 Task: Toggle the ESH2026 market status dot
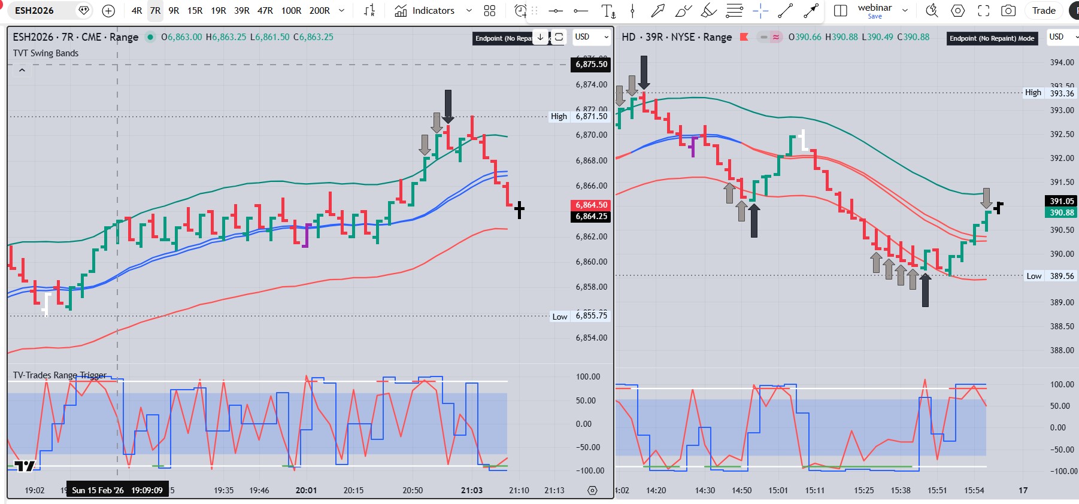(x=151, y=37)
